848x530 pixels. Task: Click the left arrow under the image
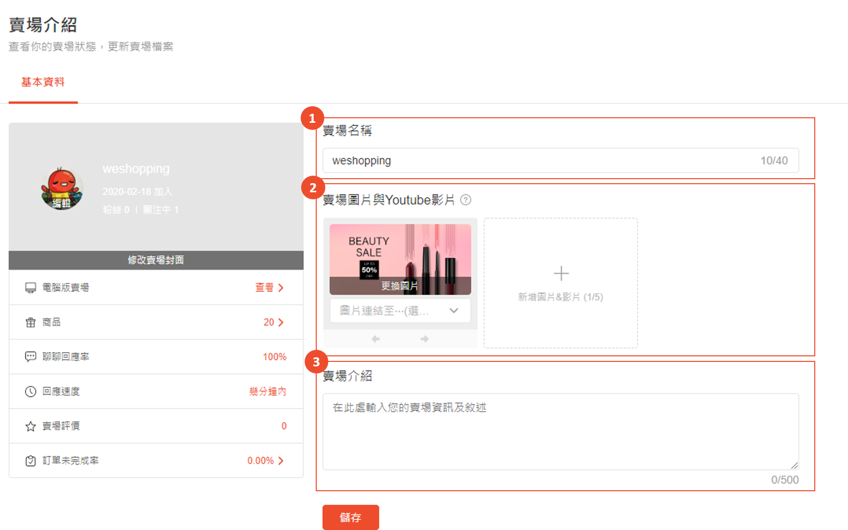tap(376, 339)
